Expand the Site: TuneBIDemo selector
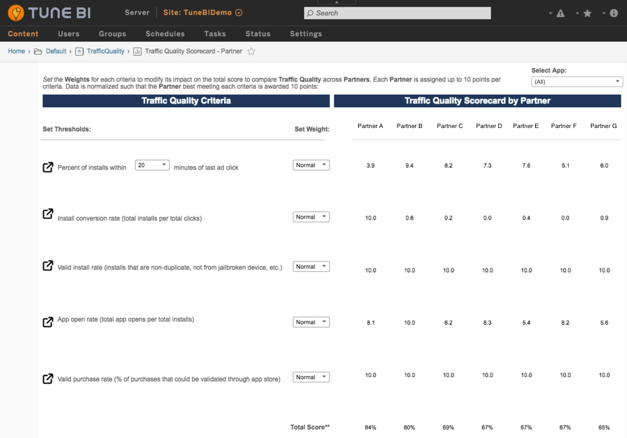The height and width of the screenshot is (438, 627). tap(202, 12)
